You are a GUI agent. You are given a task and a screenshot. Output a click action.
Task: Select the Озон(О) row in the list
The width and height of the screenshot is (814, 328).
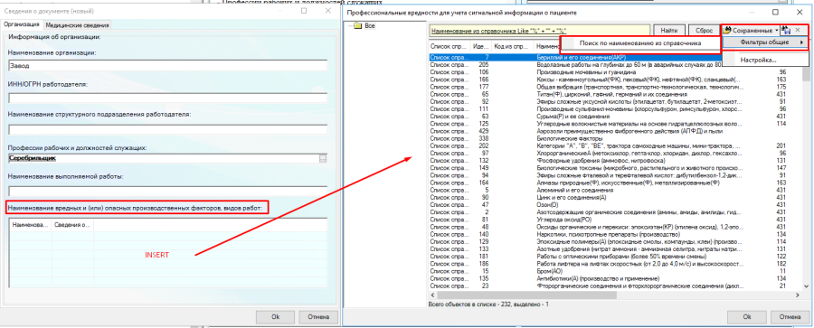point(615,205)
